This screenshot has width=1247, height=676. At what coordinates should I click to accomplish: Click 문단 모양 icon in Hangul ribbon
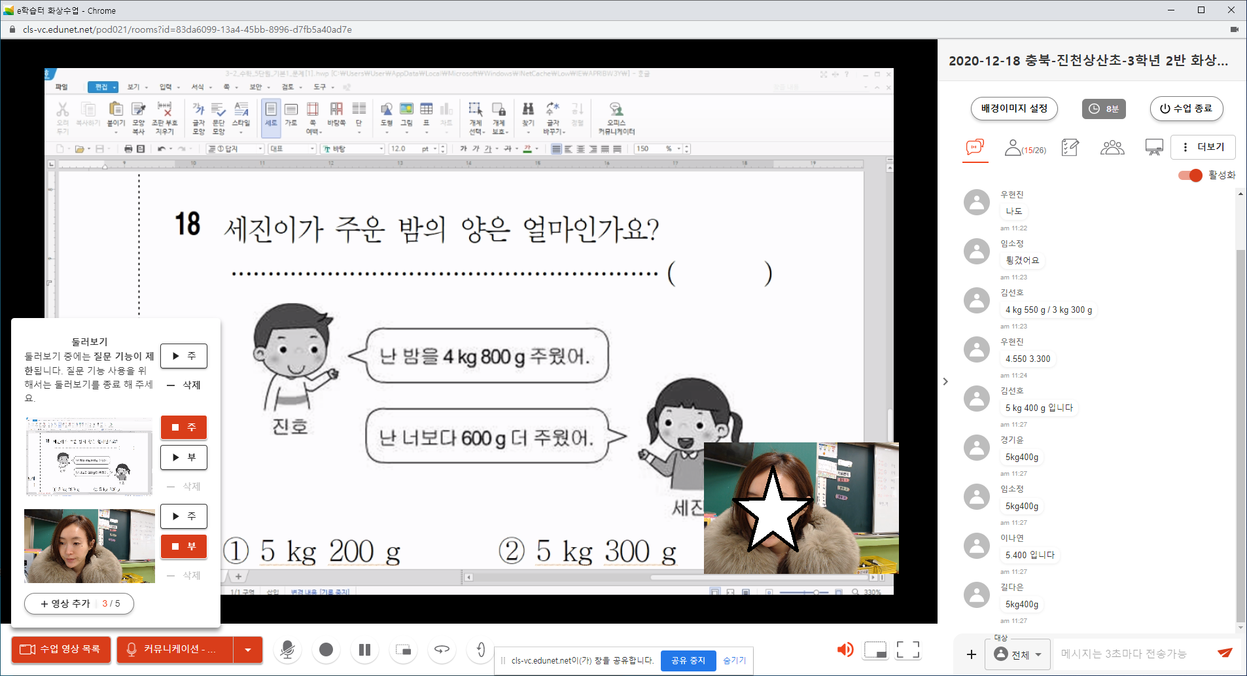pos(219,118)
